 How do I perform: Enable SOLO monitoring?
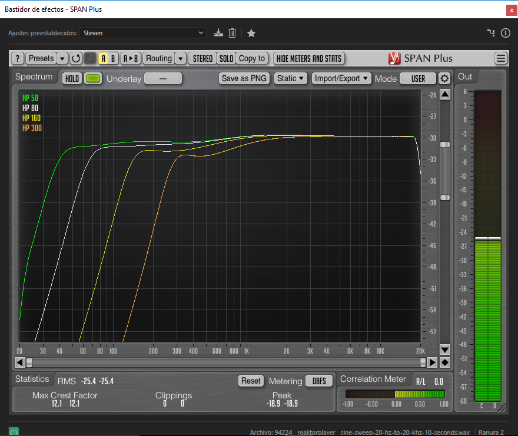226,58
